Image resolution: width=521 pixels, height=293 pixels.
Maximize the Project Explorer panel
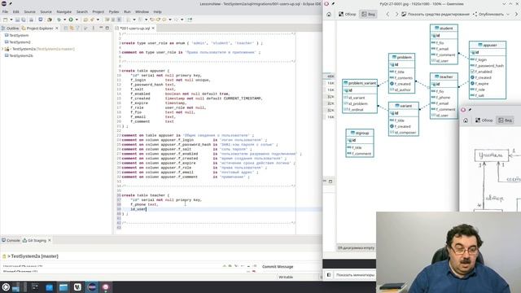[x=107, y=28]
